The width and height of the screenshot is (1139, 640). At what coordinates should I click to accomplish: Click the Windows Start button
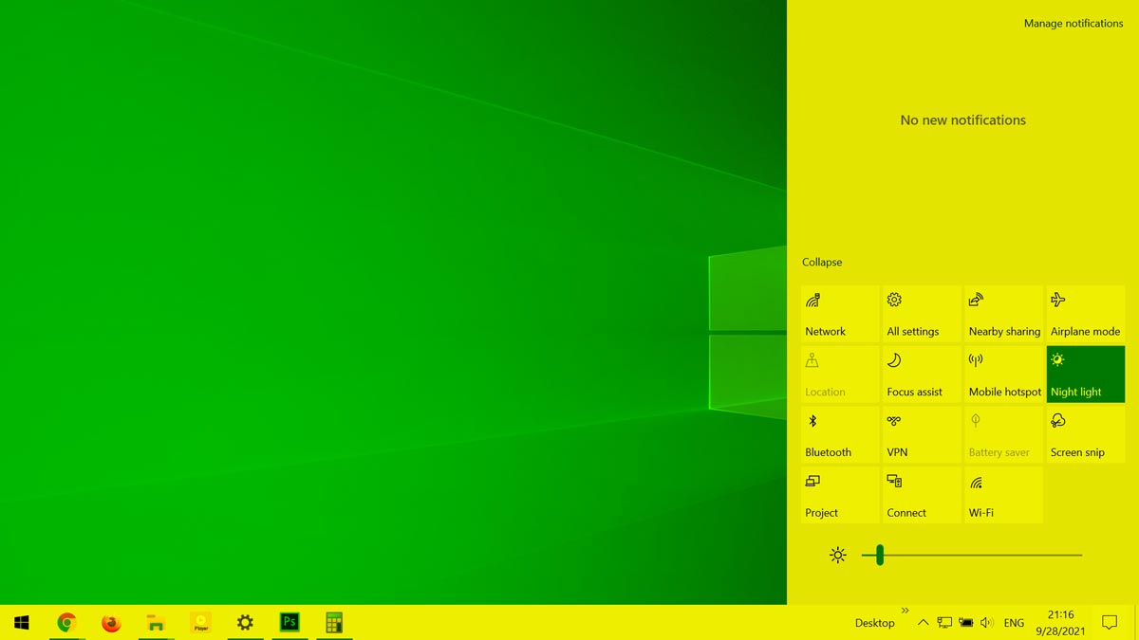tap(21, 623)
